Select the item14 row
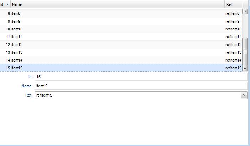 tap(121, 60)
